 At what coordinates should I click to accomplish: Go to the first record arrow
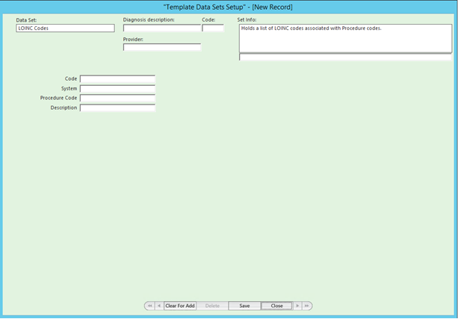149,306
